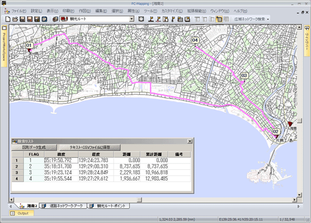This screenshot has height=223, width=311.
Task: Click the FLAG column header
Action: pos(34,155)
